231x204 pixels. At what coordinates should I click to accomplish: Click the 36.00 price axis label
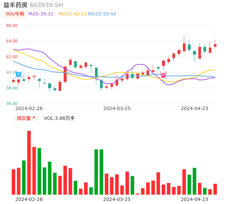[x=12, y=104]
